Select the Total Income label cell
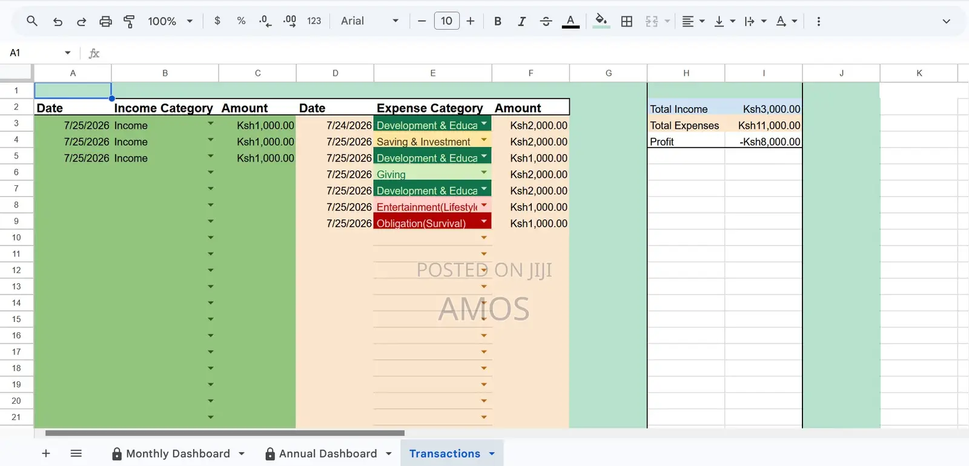969x466 pixels. click(x=686, y=109)
